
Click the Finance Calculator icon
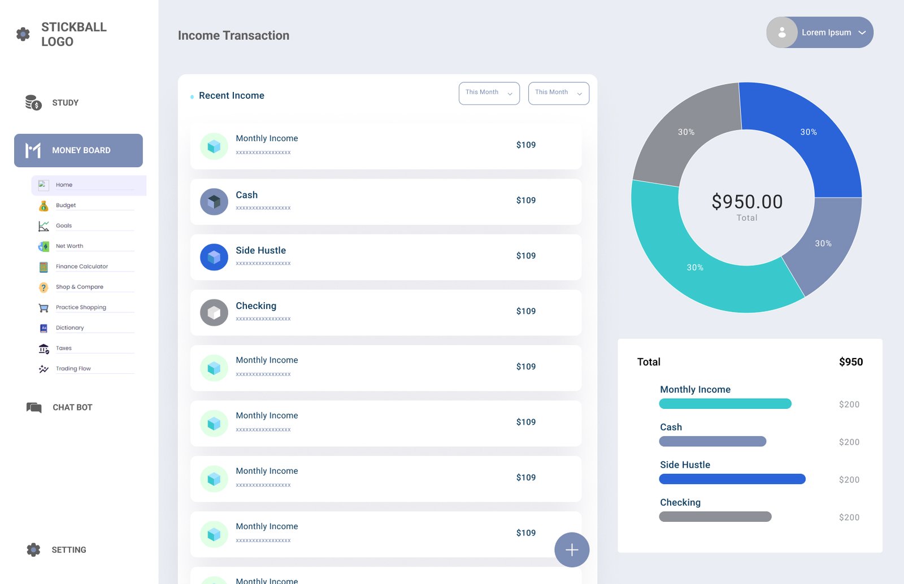pos(44,267)
